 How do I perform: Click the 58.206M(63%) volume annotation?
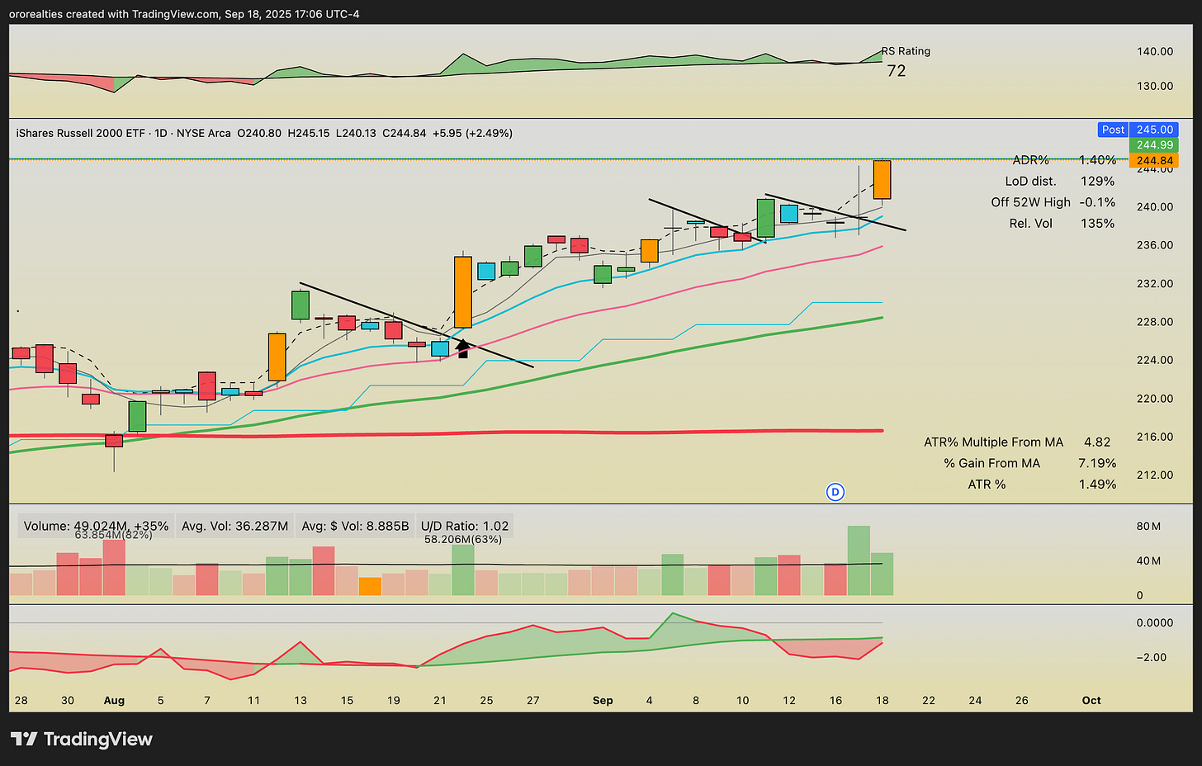pyautogui.click(x=463, y=539)
